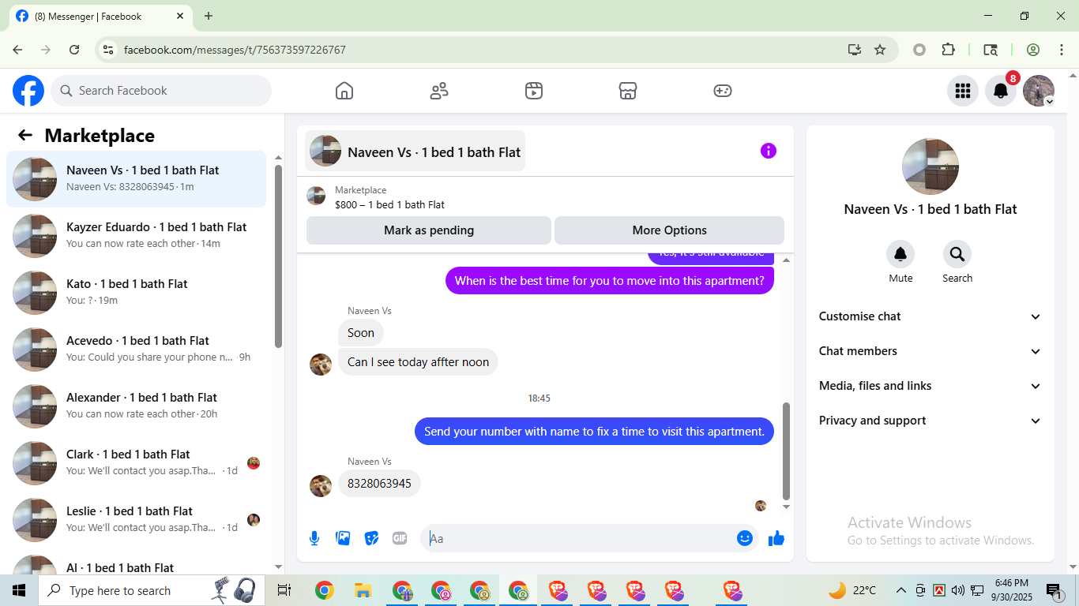Open Naveen Vs large profile thumbnail
1079x606 pixels.
point(930,166)
